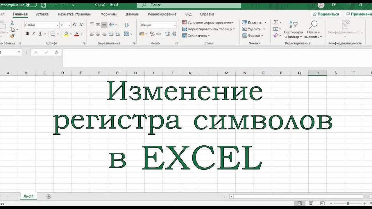372x209 pixels.
Task: Open the Примечания comments button
Action: [358, 14]
